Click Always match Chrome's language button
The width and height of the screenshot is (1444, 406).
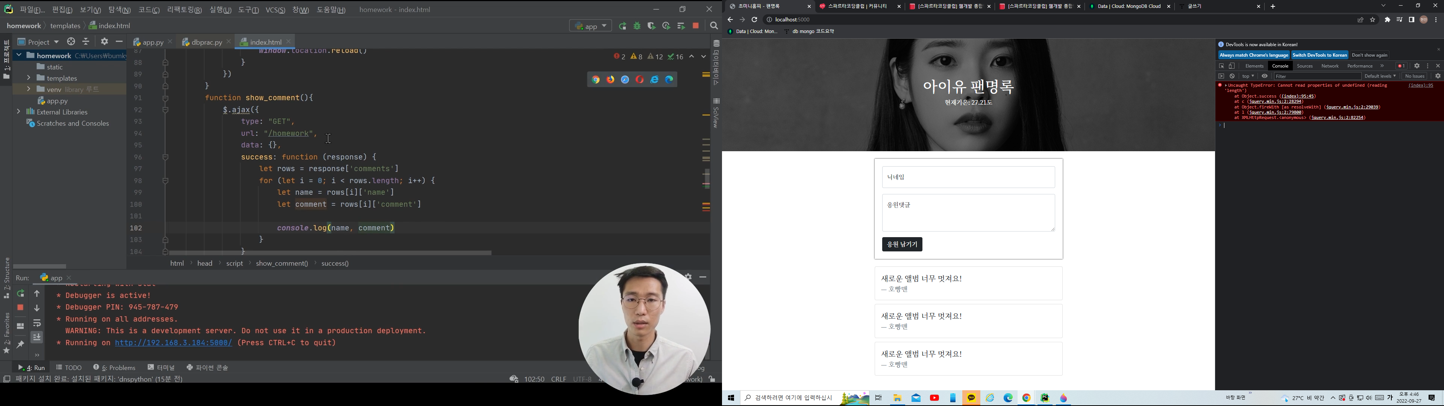pos(1253,56)
